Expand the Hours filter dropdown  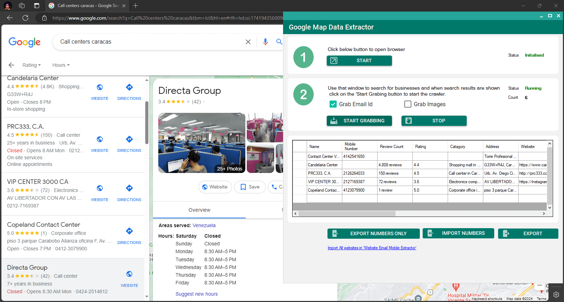[61, 65]
